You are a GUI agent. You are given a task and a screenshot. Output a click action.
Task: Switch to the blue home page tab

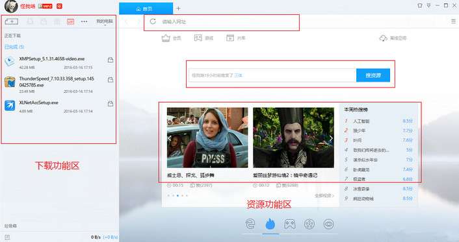146,9
